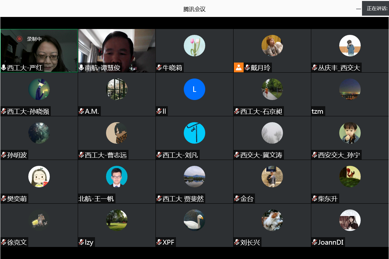Click the muted mic icon beside A.M.
Image resolution: width=389 pixels, height=259 pixels.
click(x=81, y=111)
